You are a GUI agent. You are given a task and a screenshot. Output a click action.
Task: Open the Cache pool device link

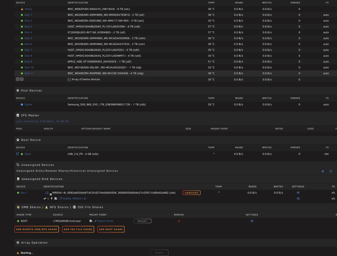point(28,105)
